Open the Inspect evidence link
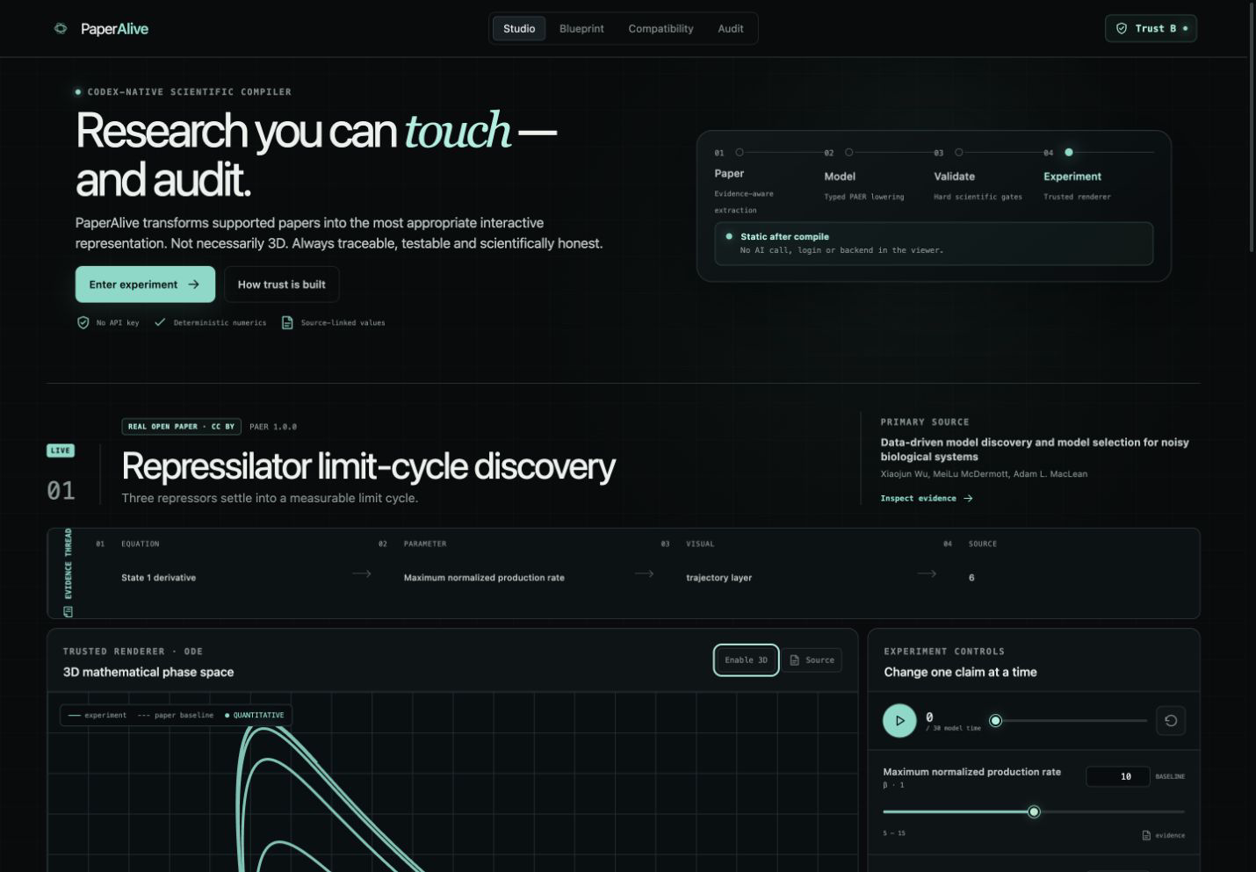Screen dimensions: 1256x872 click(927, 498)
